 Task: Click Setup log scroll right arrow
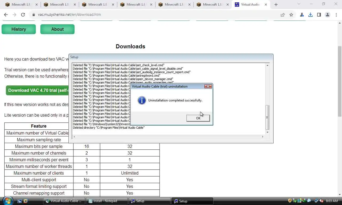tap(263, 137)
